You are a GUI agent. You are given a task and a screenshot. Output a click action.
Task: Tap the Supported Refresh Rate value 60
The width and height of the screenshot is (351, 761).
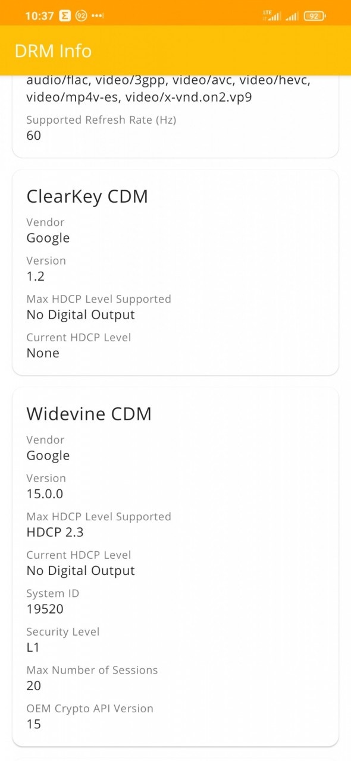[34, 136]
